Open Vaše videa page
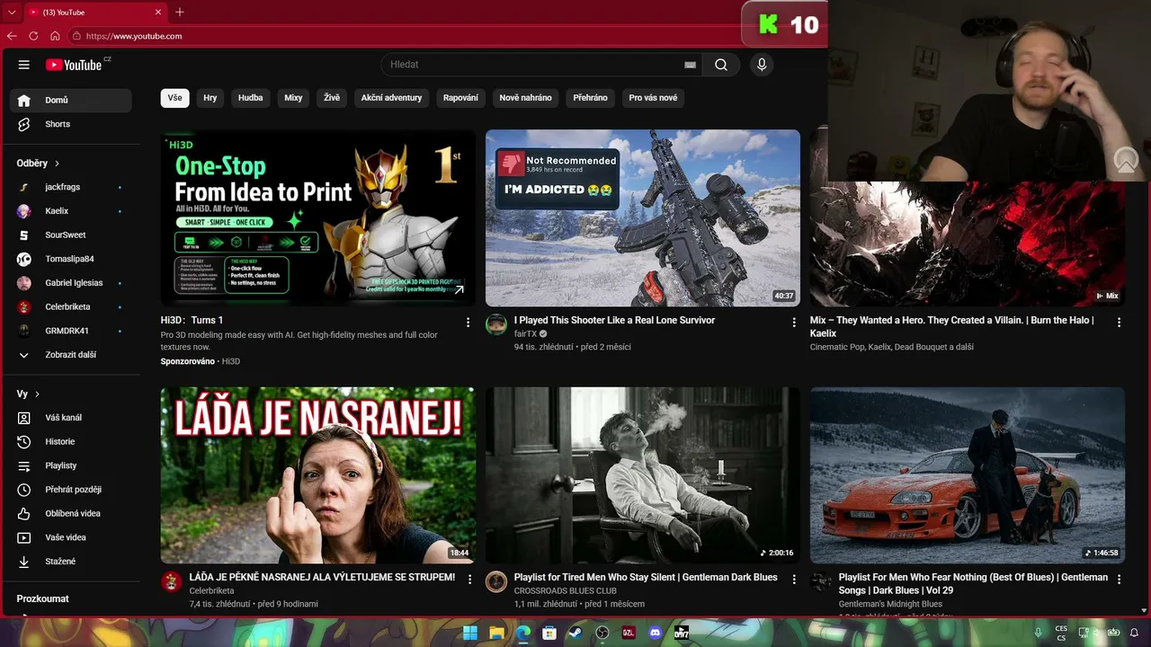The height and width of the screenshot is (647, 1151). pos(71,537)
